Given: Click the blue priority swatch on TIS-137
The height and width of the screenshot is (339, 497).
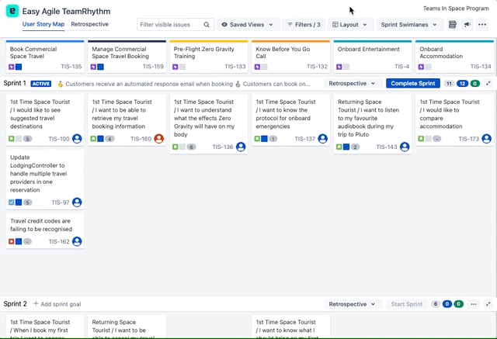Looking at the screenshot, I should [264, 139].
